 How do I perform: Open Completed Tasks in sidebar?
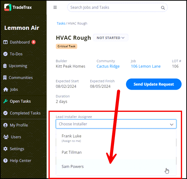point(25,113)
